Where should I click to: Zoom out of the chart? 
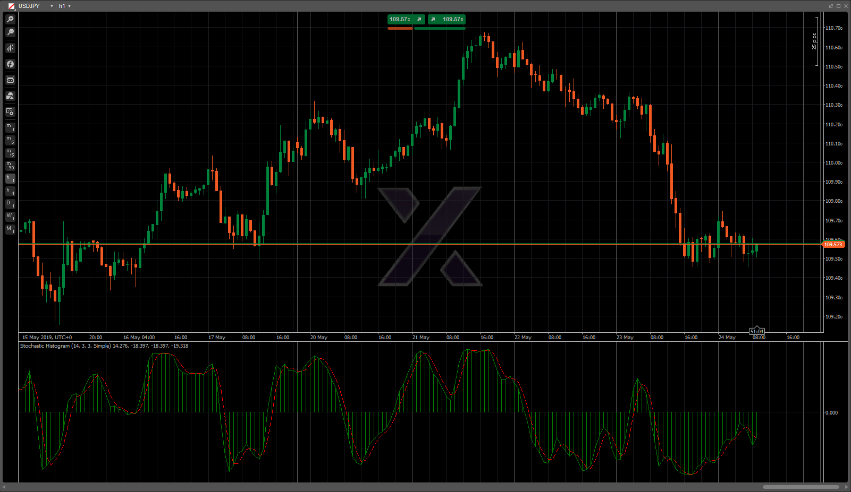(10, 32)
